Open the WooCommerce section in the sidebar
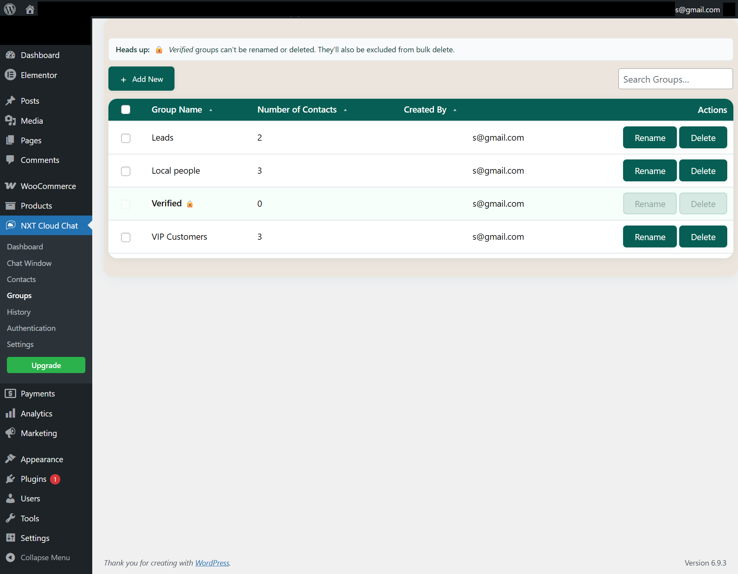Screen dimensions: 738x574 pyautogui.click(x=10, y=186)
